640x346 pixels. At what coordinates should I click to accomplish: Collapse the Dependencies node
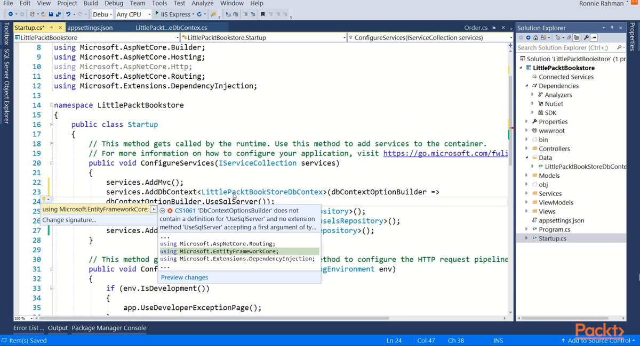coord(526,86)
